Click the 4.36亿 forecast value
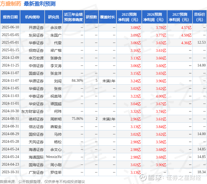The height and width of the screenshot is (184, 207). [x=186, y=43]
